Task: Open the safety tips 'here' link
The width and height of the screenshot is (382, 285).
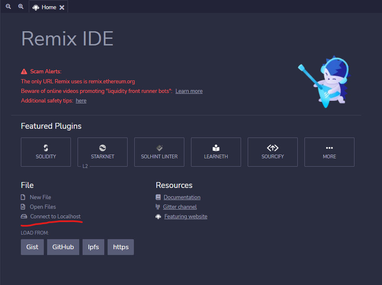Action: (81, 100)
